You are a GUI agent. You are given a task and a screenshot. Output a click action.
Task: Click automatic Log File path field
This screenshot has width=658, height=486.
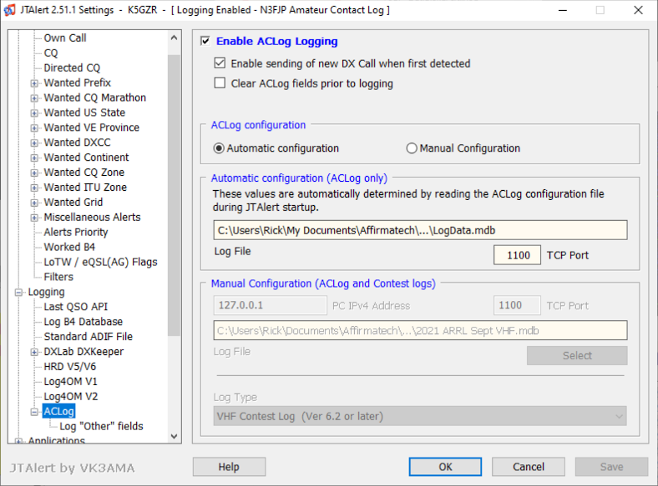(x=420, y=230)
